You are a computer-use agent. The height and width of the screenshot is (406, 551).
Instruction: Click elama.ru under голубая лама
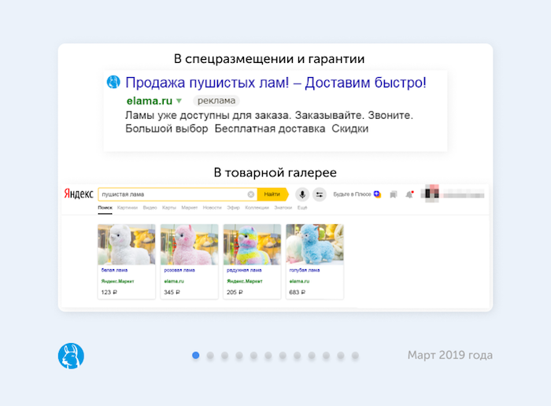point(299,282)
